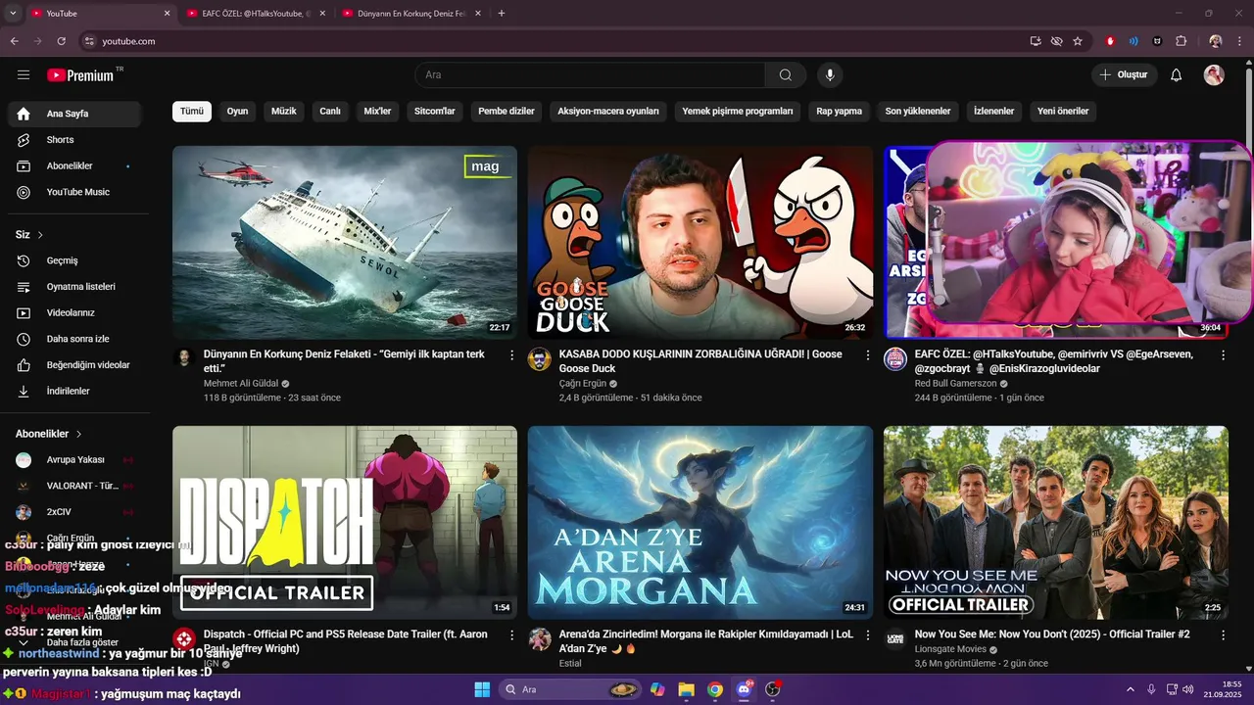
Task: Bookmark this page with the star icon
Action: click(x=1078, y=41)
